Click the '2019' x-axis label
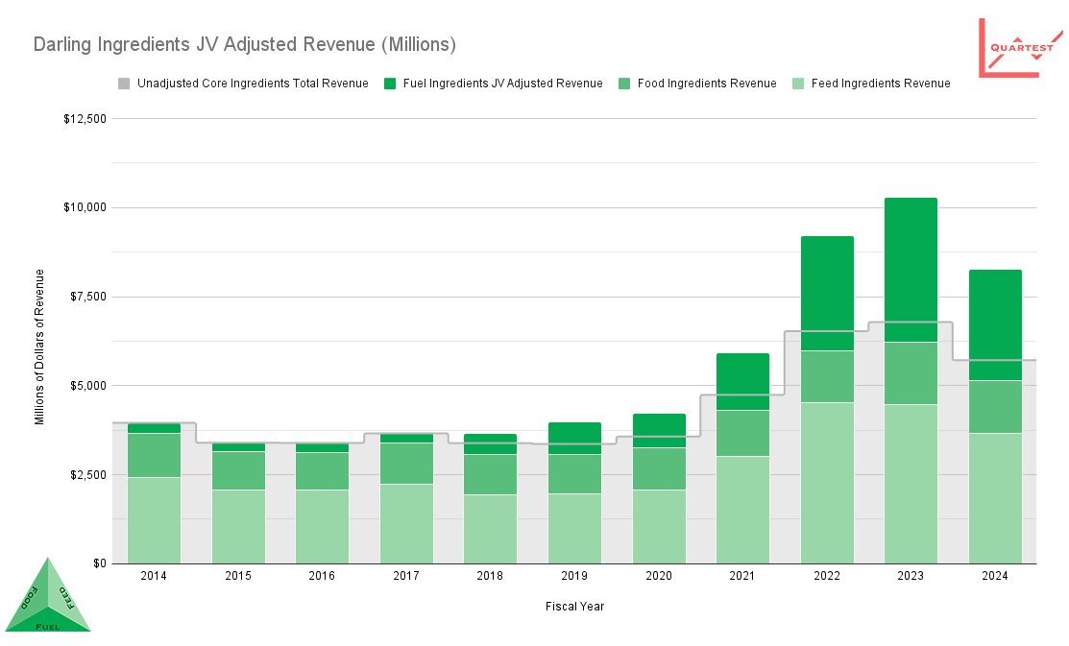1069x646 pixels. [574, 576]
